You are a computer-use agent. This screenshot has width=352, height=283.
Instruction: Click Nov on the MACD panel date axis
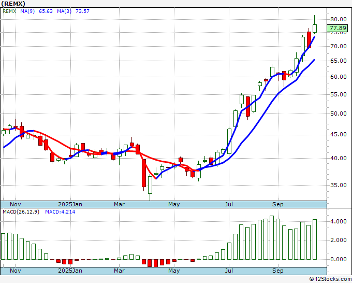[15, 271]
